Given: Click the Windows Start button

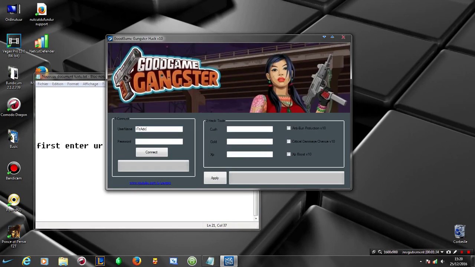Looking at the screenshot, I should [8, 261].
